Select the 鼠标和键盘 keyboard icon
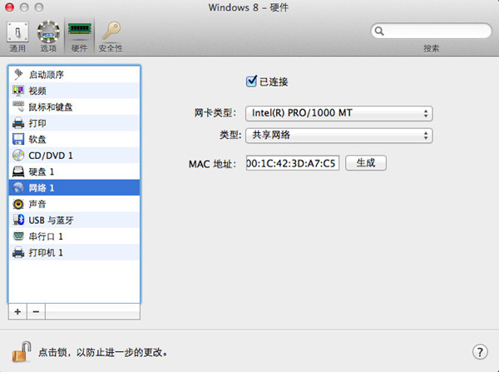 click(18, 107)
